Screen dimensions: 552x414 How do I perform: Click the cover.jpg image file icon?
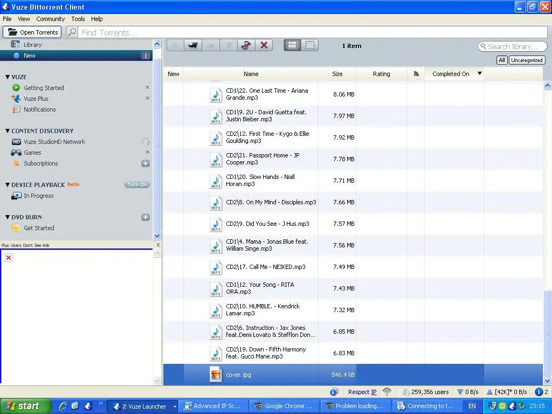[x=216, y=375]
